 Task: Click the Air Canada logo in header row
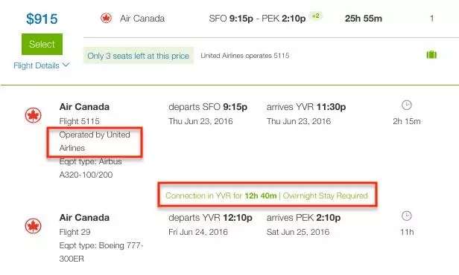click(106, 18)
